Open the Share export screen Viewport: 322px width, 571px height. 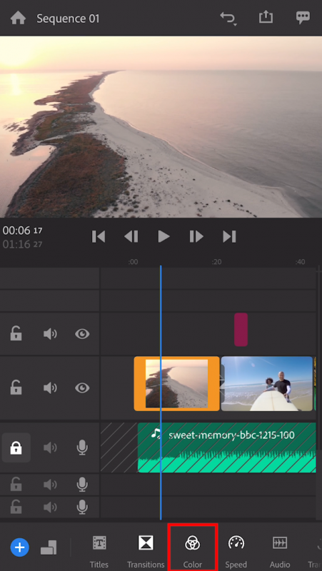[x=266, y=17]
